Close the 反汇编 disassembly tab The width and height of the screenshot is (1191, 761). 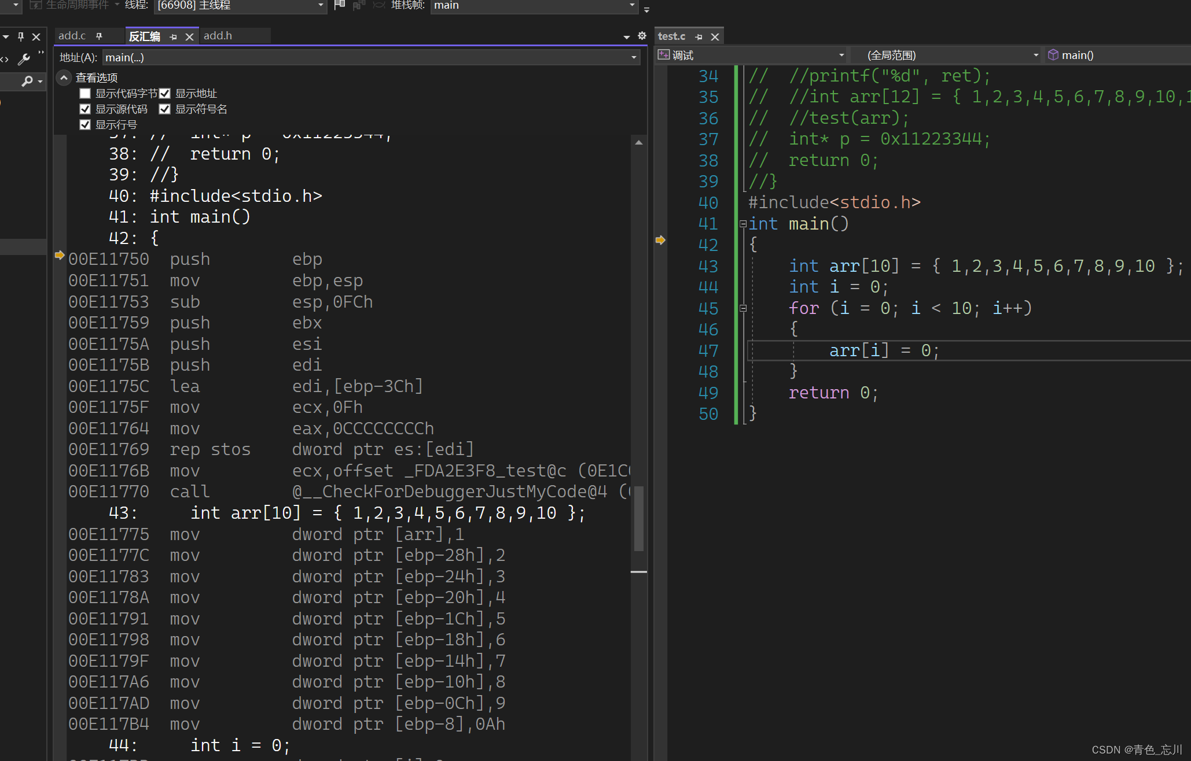(189, 36)
